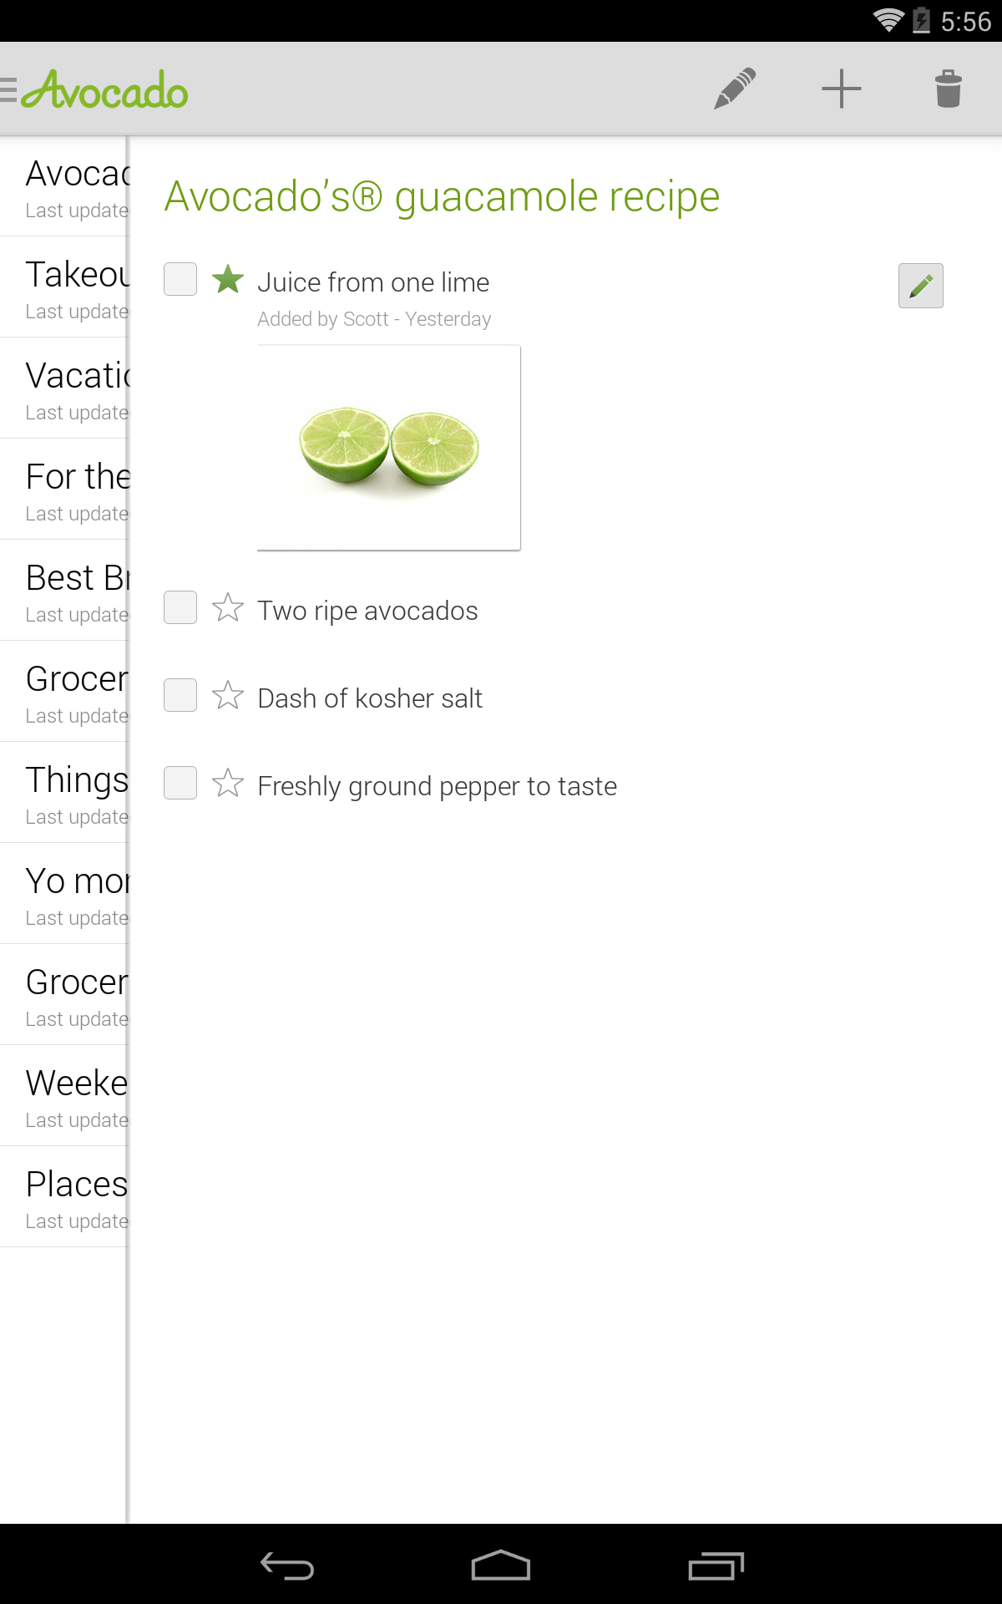Open the hamburger menu beside Avocado logo
The image size is (1002, 1604).
tap(10, 89)
